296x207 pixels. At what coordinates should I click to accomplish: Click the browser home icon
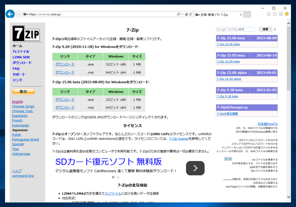point(269,14)
